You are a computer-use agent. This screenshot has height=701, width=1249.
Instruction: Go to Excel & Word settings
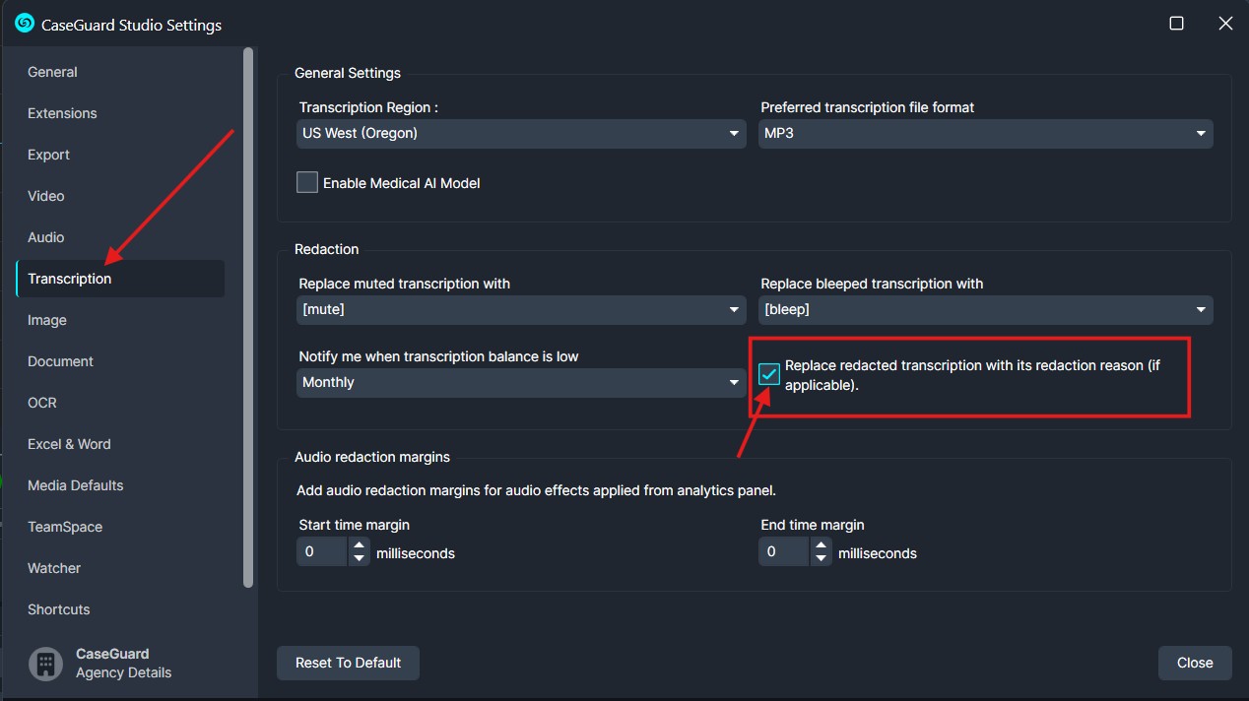click(69, 444)
